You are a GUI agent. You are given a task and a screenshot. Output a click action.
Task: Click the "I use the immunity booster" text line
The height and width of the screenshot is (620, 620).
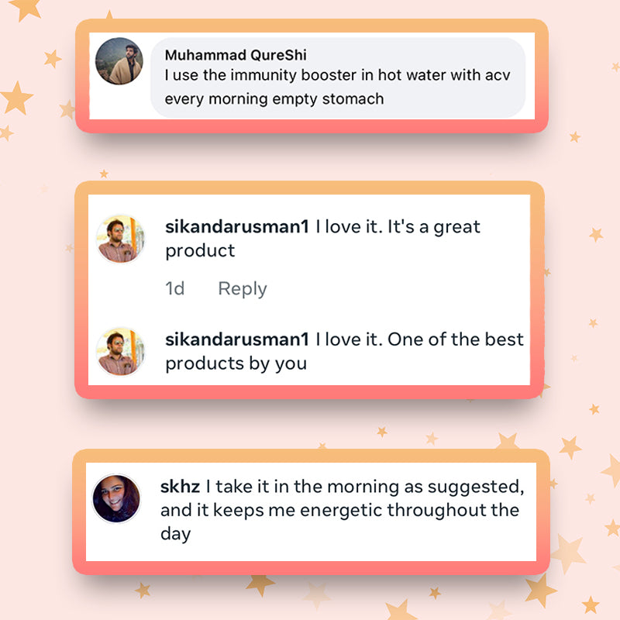tap(337, 77)
